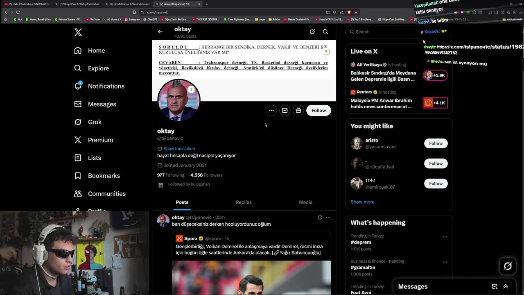Open the 977 Following list

[171, 175]
